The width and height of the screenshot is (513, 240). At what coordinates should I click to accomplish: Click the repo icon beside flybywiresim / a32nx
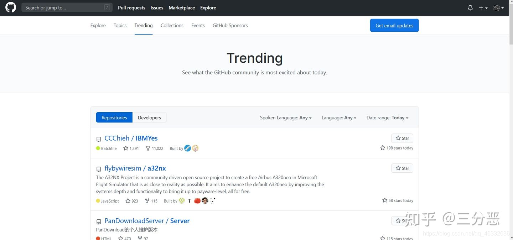click(99, 169)
